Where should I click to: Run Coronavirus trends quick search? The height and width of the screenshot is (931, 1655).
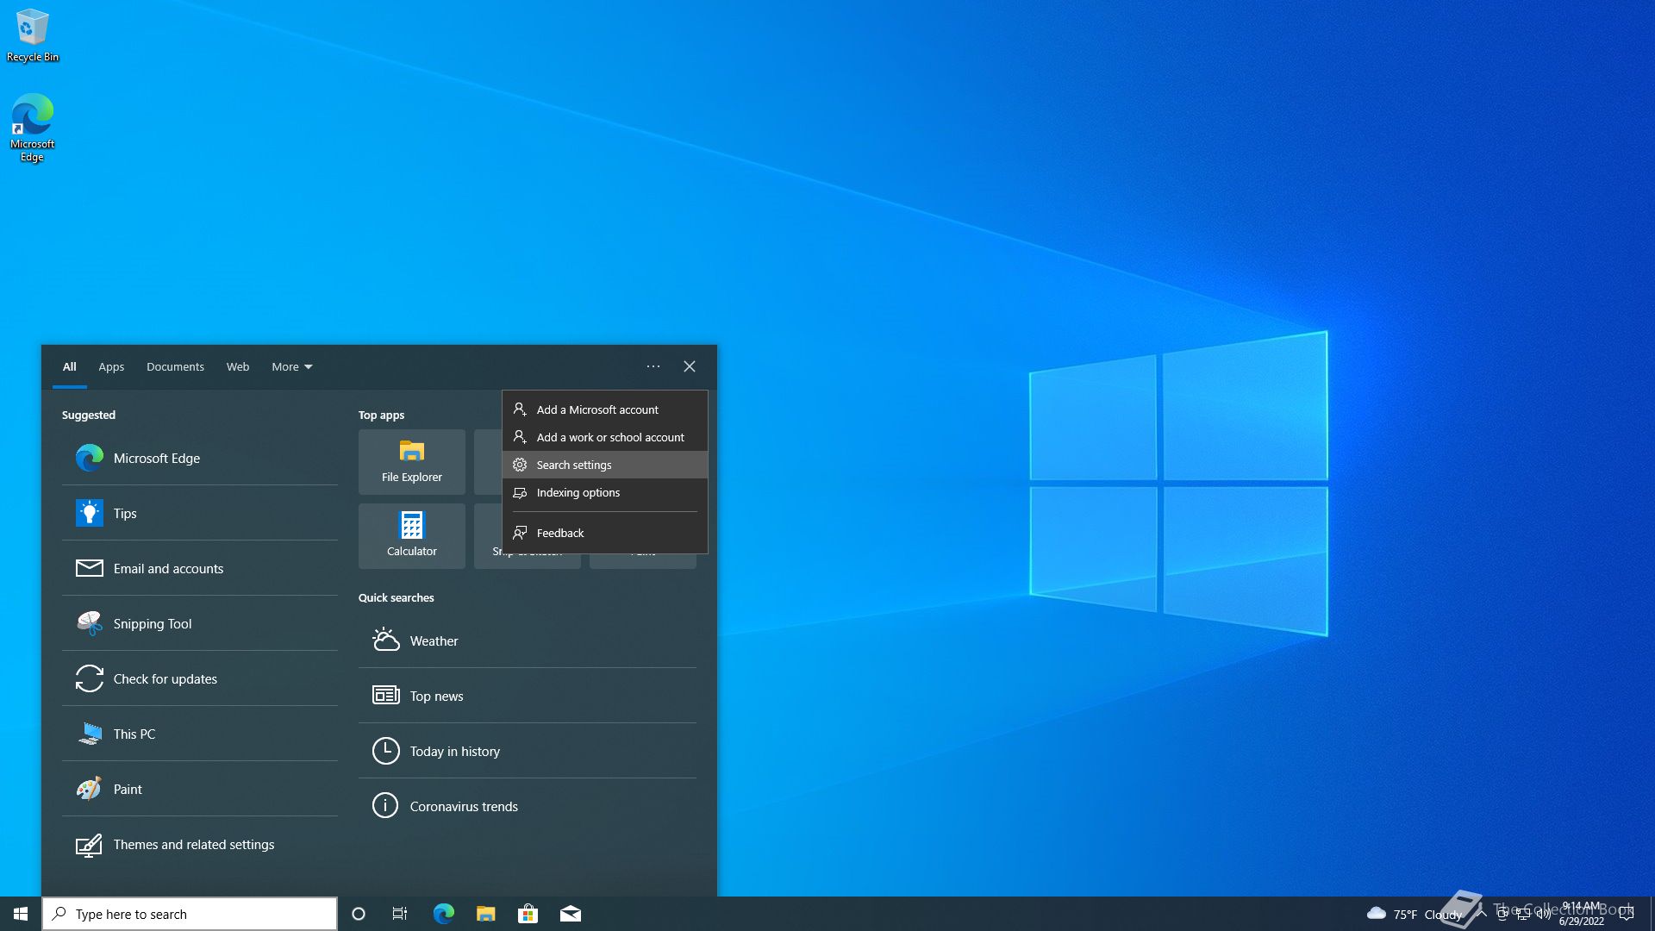(x=528, y=806)
